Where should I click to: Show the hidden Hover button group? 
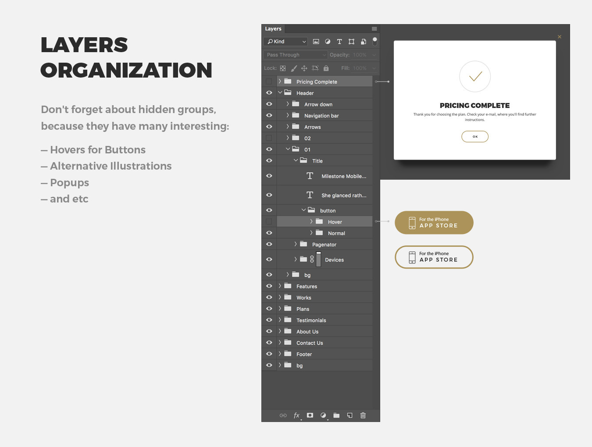pos(269,222)
